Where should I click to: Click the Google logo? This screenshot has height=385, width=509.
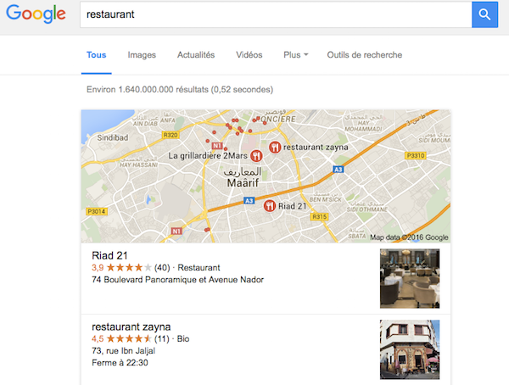36,14
